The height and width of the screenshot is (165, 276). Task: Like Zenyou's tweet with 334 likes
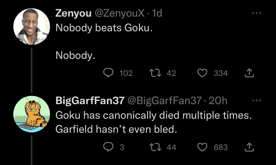tap(202, 73)
